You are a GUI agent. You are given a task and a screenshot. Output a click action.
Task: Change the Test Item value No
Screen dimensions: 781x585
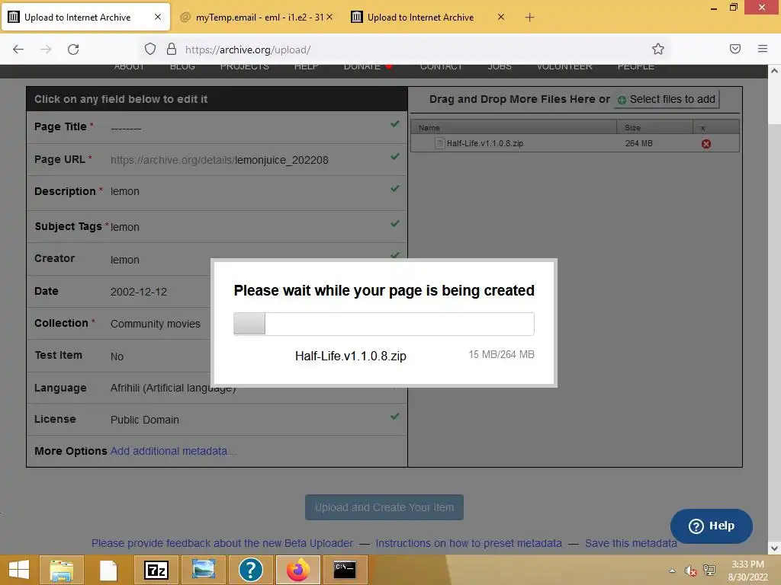pos(117,356)
